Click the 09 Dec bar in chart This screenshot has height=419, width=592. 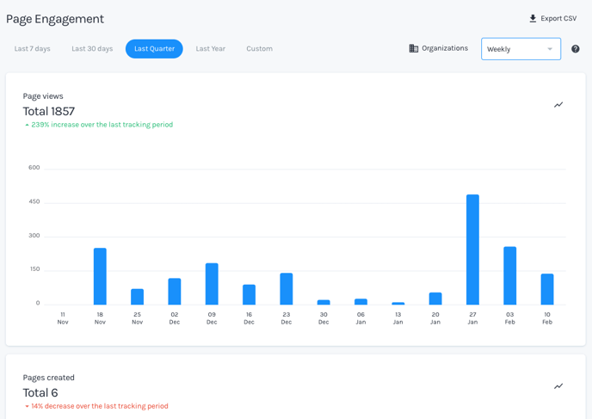click(212, 284)
